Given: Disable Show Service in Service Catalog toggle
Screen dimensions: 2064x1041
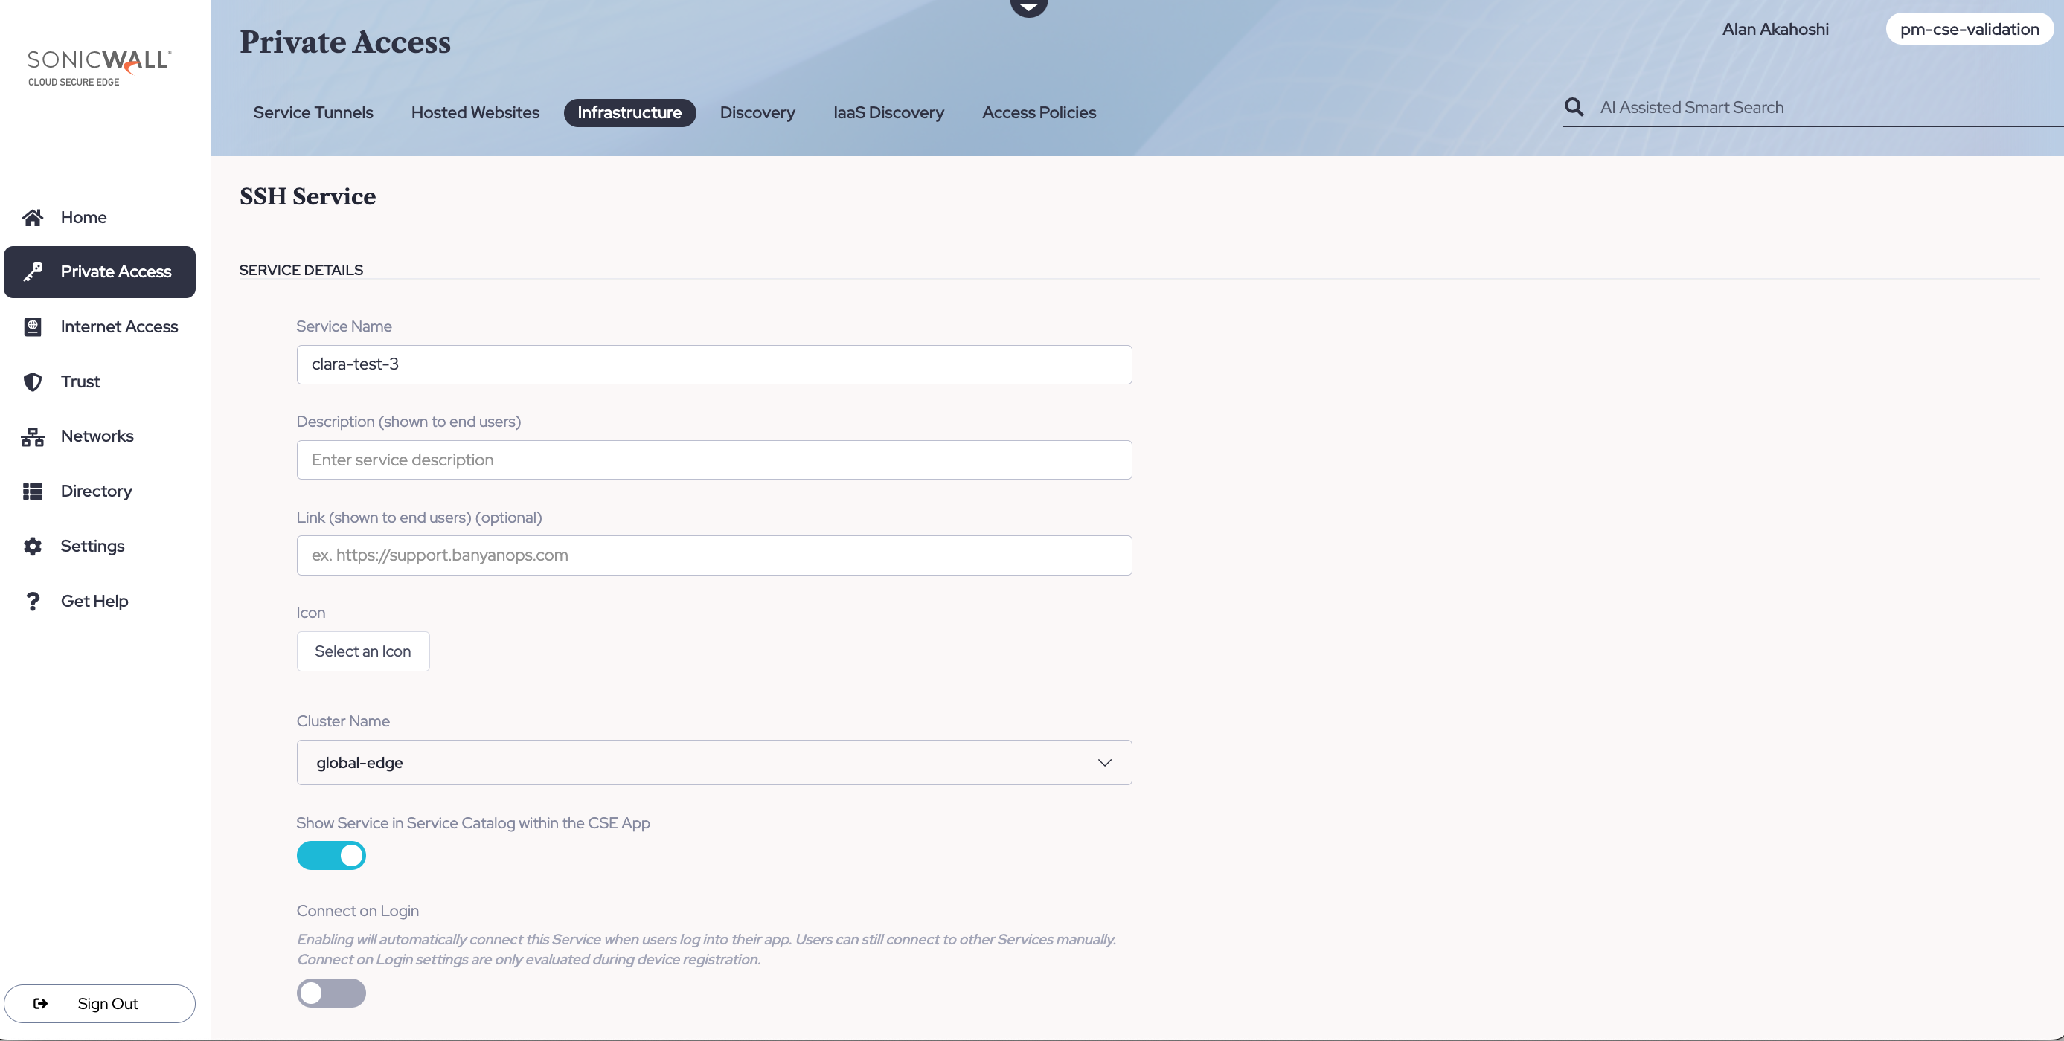Looking at the screenshot, I should point(331,855).
